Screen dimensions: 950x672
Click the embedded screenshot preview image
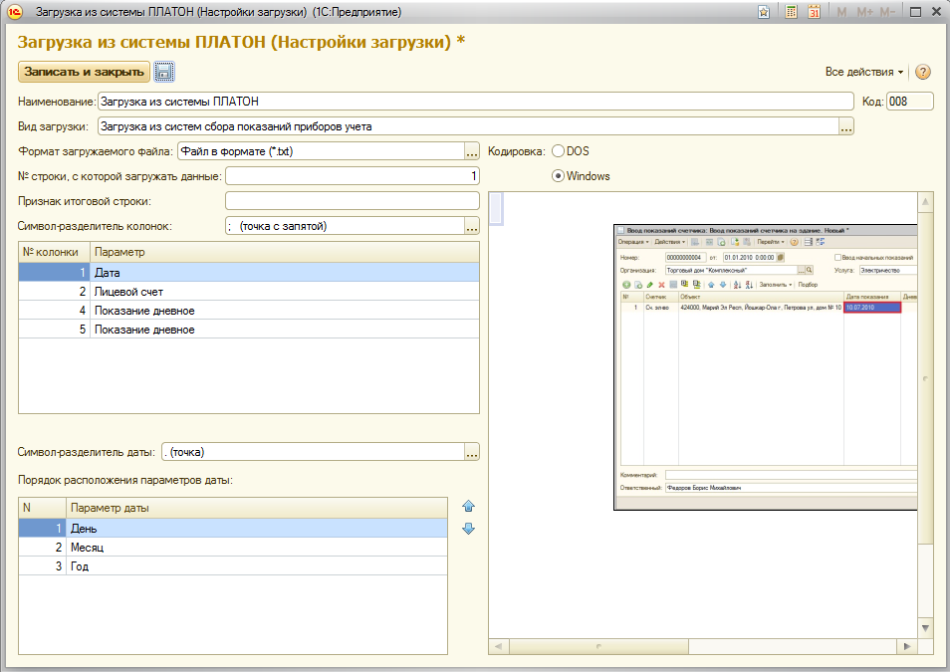coord(765,367)
